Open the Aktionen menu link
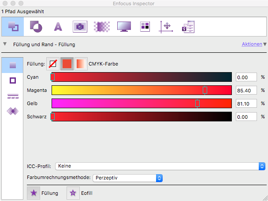 (x=252, y=44)
